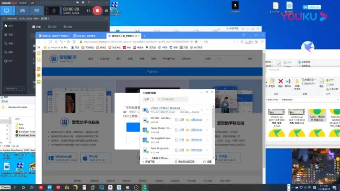Download the Windows version of i4 assistant

62,158
